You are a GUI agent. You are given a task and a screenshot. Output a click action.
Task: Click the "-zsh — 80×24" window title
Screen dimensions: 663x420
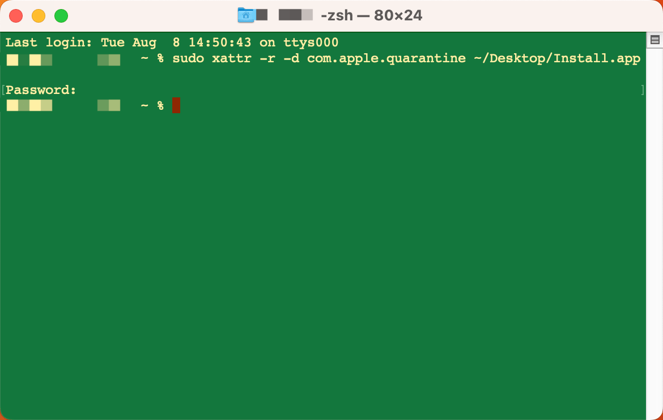coord(371,15)
